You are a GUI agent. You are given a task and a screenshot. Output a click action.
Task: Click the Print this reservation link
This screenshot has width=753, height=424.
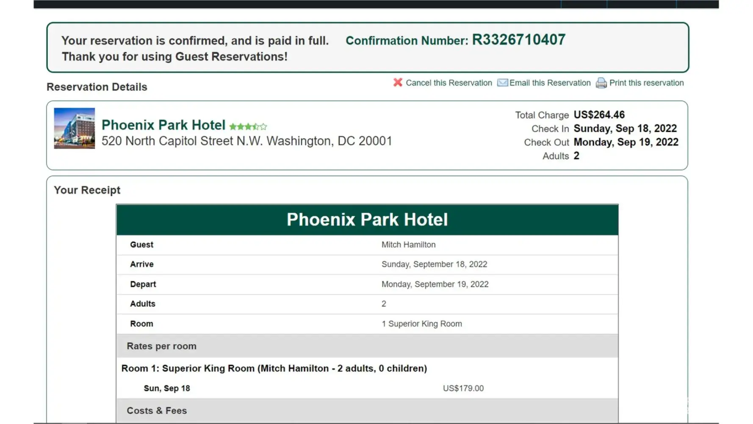(x=646, y=83)
